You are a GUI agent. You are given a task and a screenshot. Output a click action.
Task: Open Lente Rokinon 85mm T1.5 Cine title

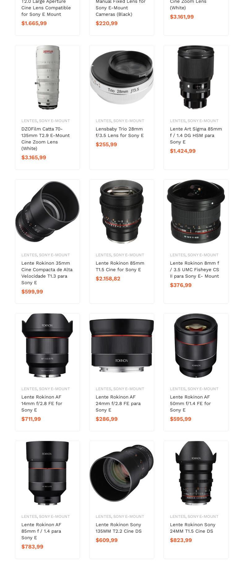120,266
